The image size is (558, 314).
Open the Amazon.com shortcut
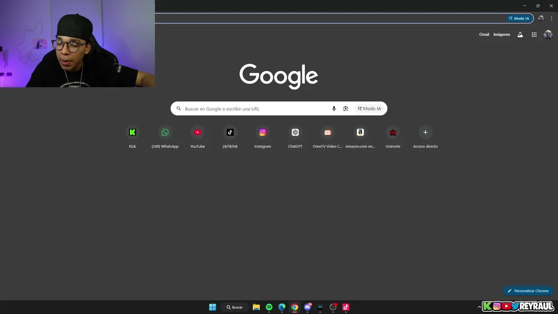(360, 137)
